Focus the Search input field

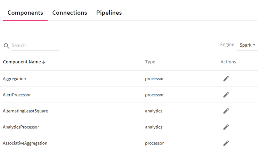point(35,45)
